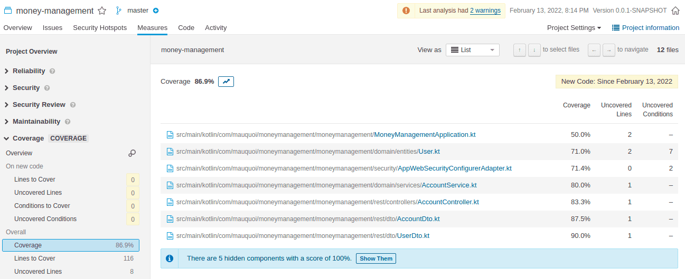Select Lines to Cover under Overall
This screenshot has height=279, width=685.
[35, 258]
